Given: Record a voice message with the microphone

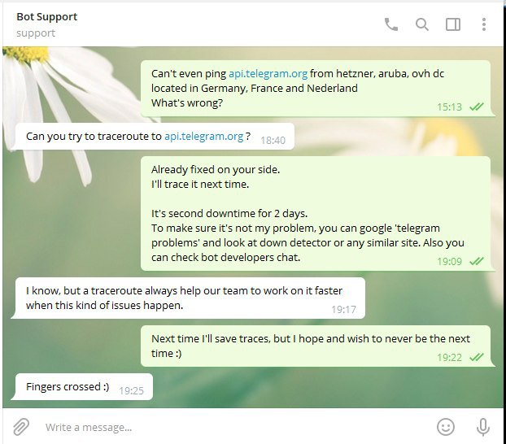Looking at the screenshot, I should [482, 427].
